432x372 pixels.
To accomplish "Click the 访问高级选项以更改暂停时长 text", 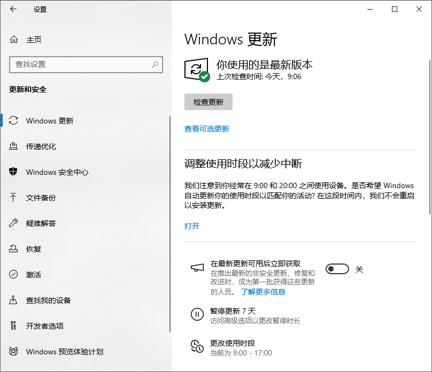I will [x=255, y=321].
